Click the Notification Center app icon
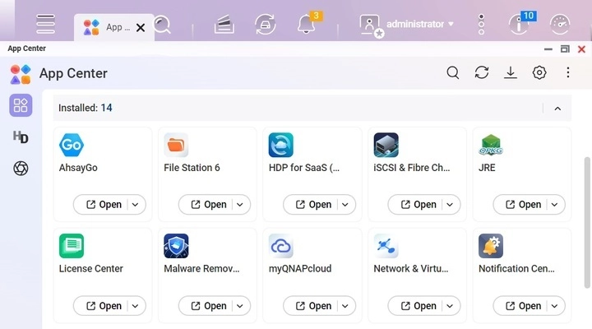 (x=490, y=246)
